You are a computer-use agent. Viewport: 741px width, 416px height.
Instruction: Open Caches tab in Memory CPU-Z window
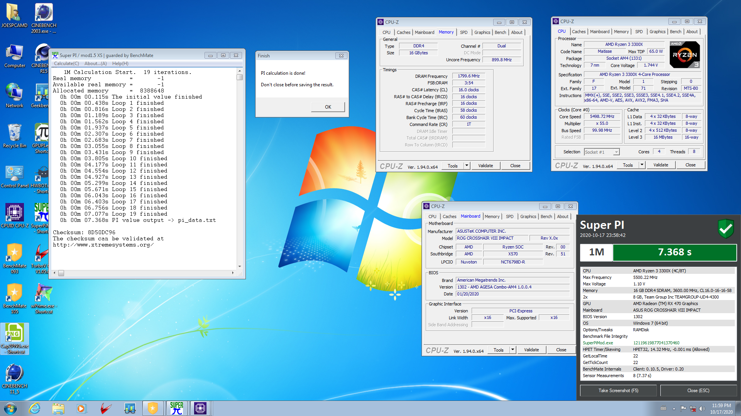point(403,32)
